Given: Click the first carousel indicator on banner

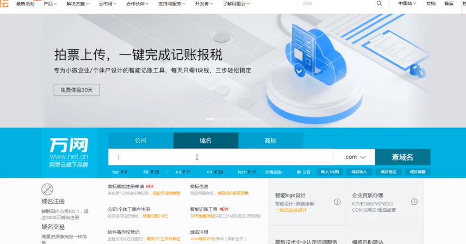Looking at the screenshot, I should 210,119.
